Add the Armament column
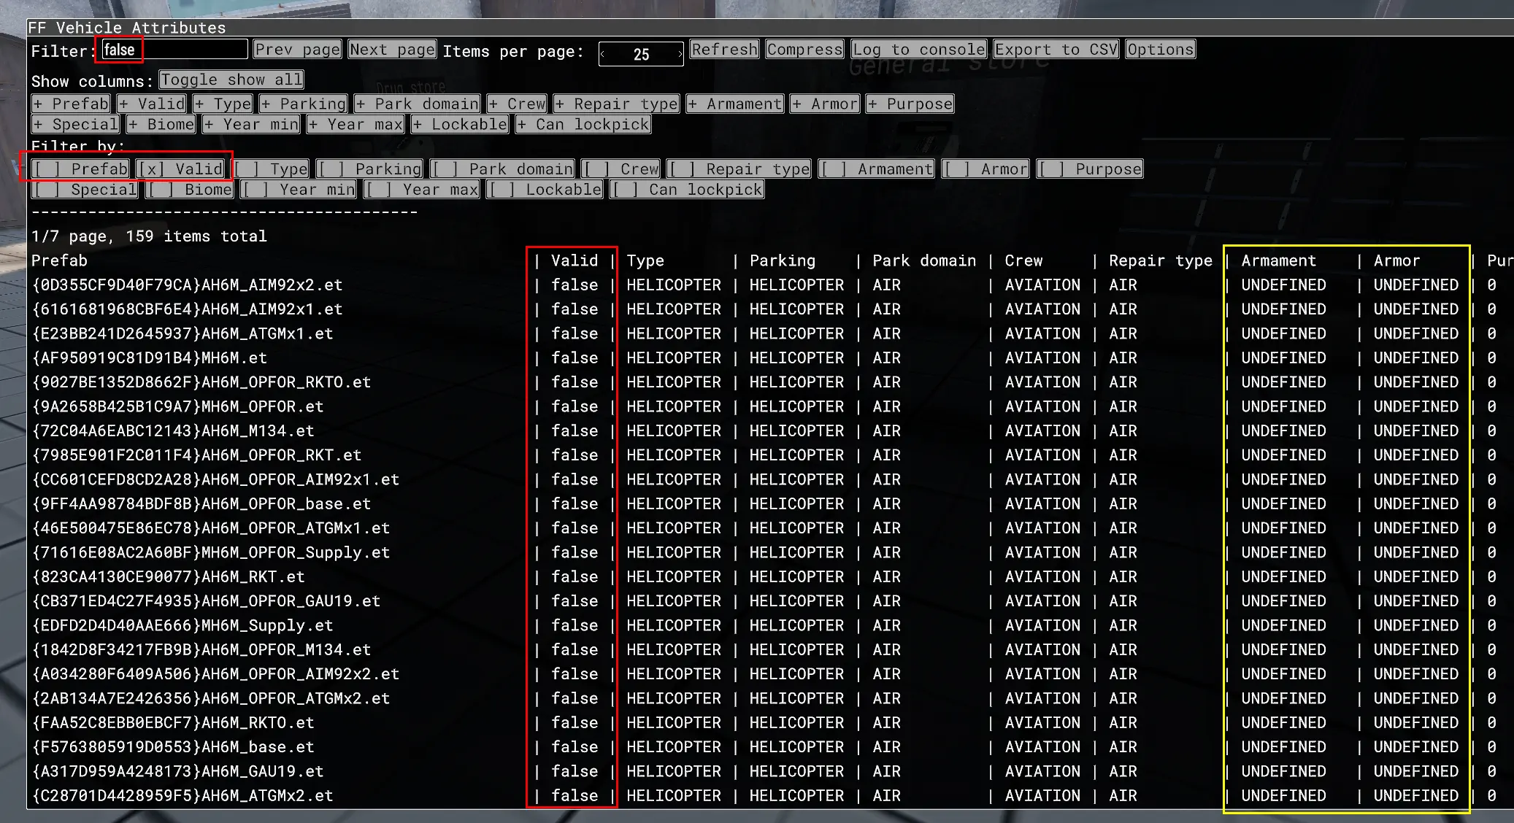Screen dimensions: 1514x823 (x=734, y=104)
